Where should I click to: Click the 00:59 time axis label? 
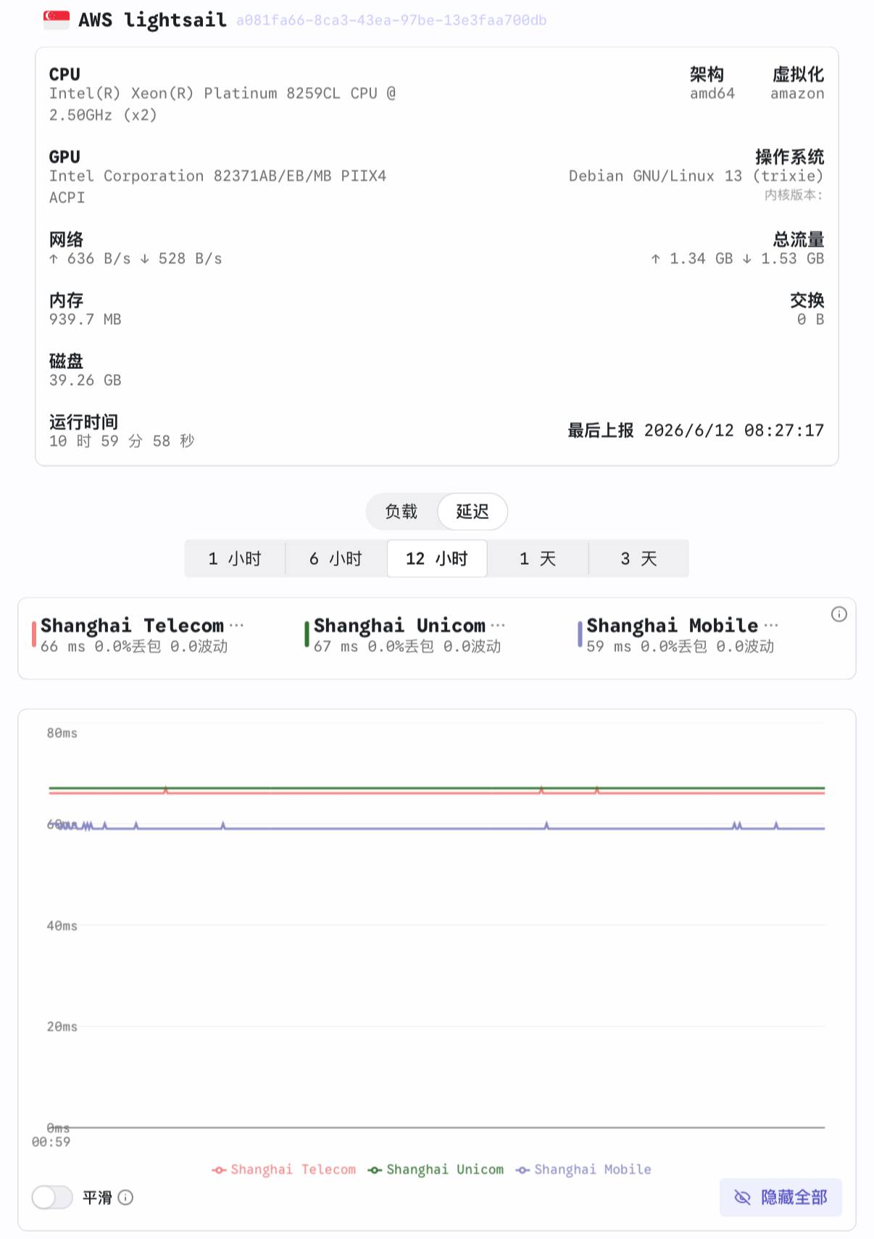pyautogui.click(x=51, y=1142)
